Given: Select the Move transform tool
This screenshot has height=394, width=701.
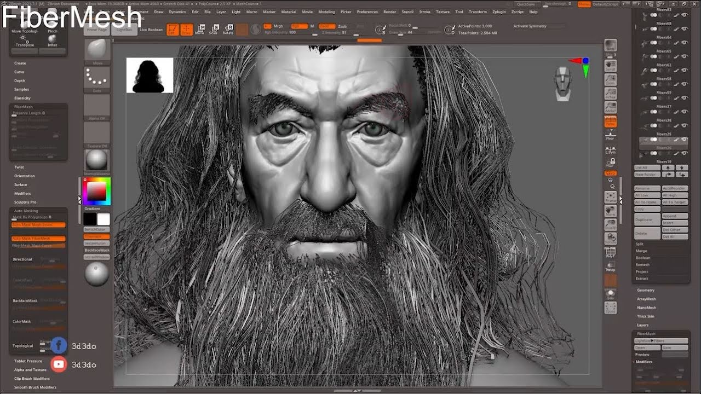Looking at the screenshot, I should pyautogui.click(x=200, y=30).
